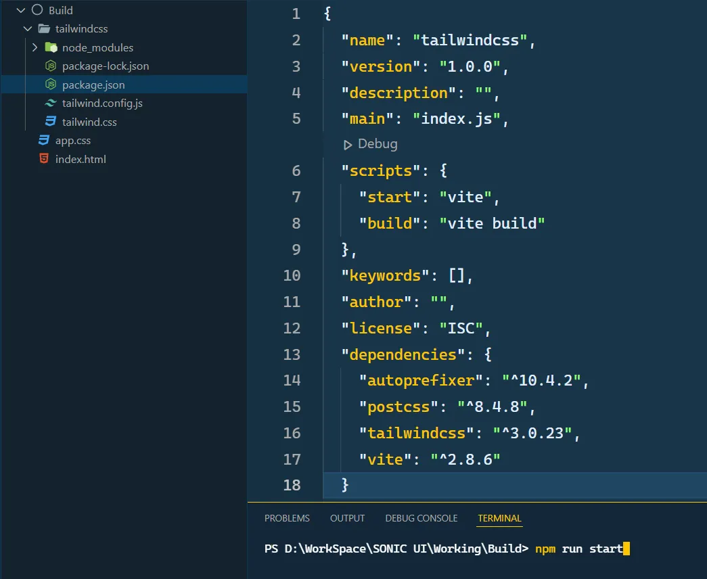Select node_modules in the explorer
Viewport: 707px width, 579px height.
click(98, 47)
